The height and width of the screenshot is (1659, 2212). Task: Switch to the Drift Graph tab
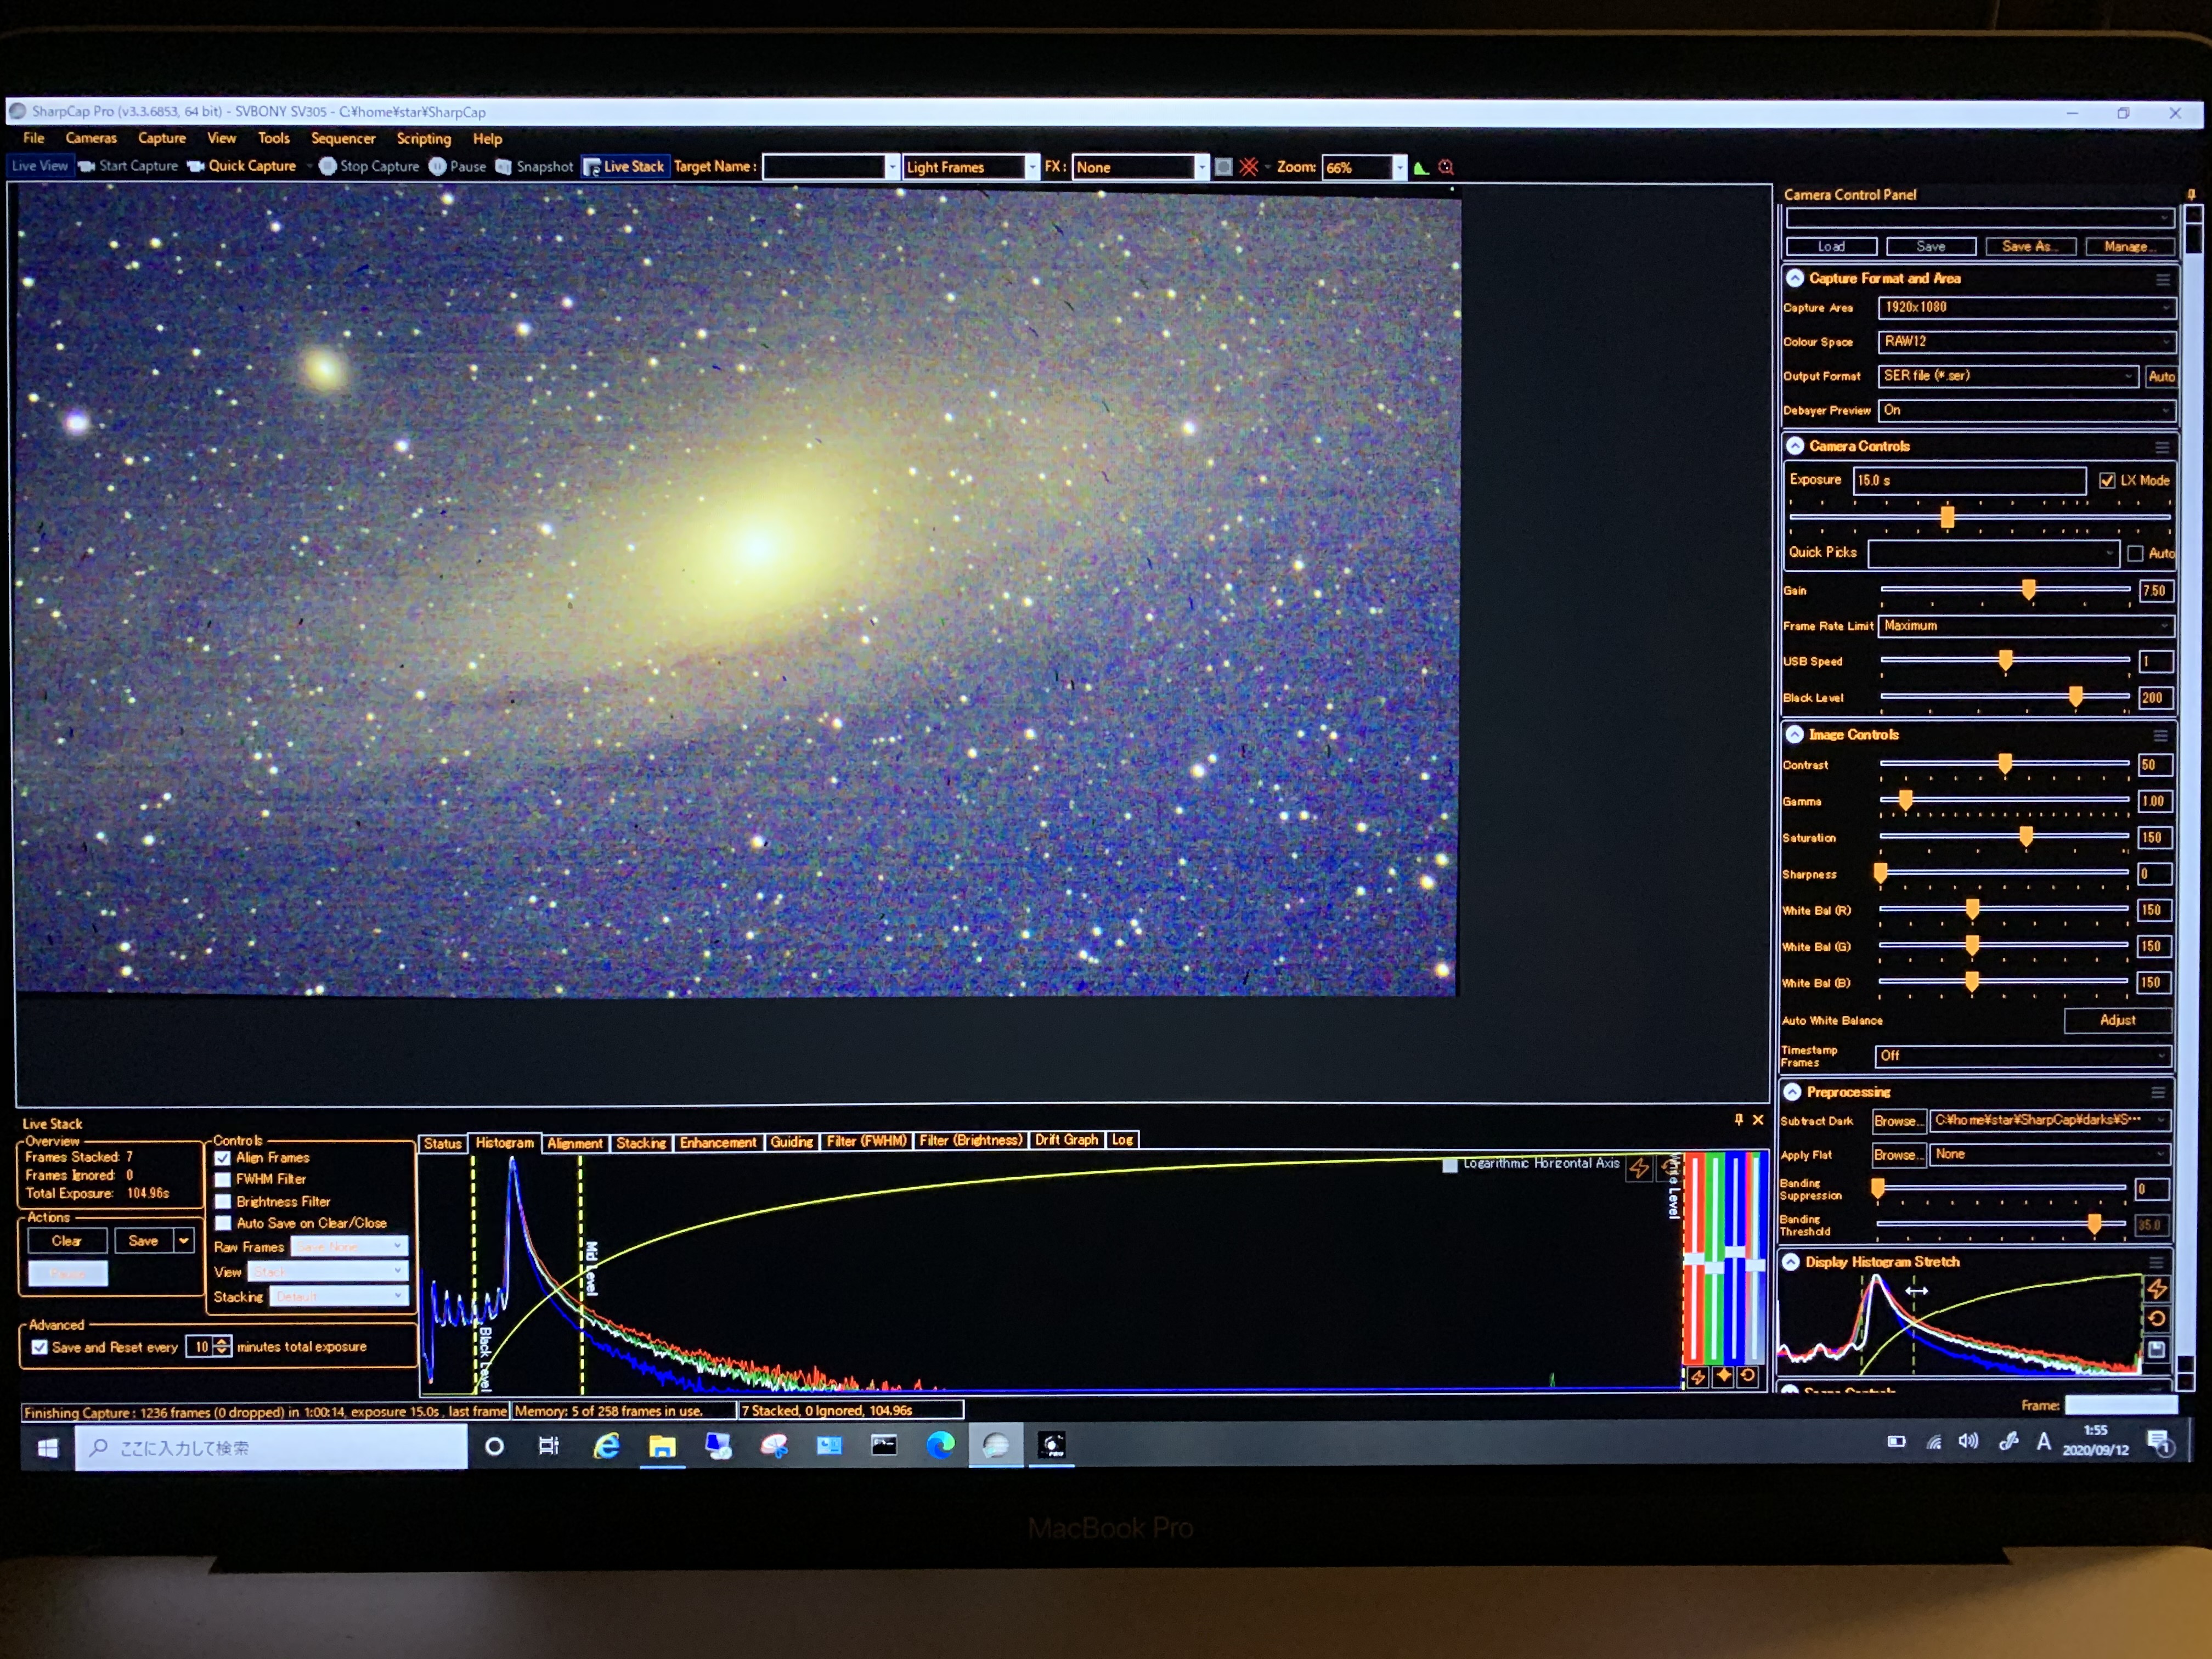[x=1067, y=1140]
